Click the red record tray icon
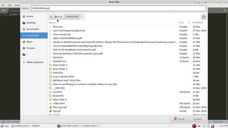Image resolution: width=228 pixels, height=128 pixels. click(194, 126)
